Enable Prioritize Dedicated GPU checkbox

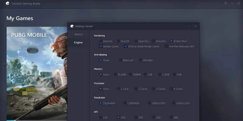[166, 46]
